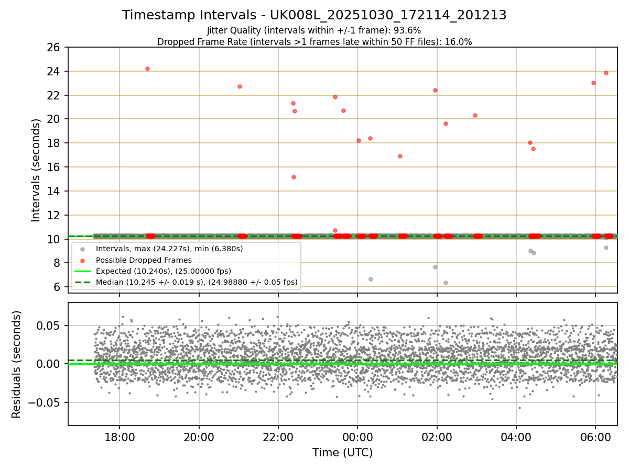Screen dimensions: 629x471
Task: Select legend entry "Intervals, max (24.227s), min (6.380s)"
Action: [x=169, y=249]
